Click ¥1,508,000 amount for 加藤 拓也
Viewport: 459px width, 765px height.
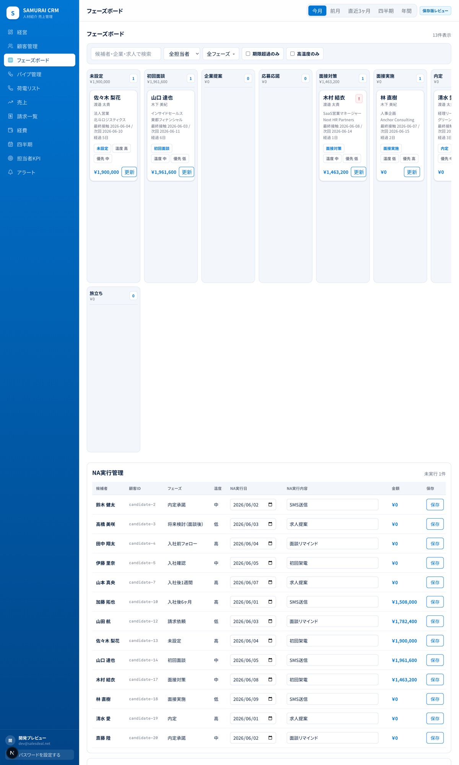tap(404, 602)
